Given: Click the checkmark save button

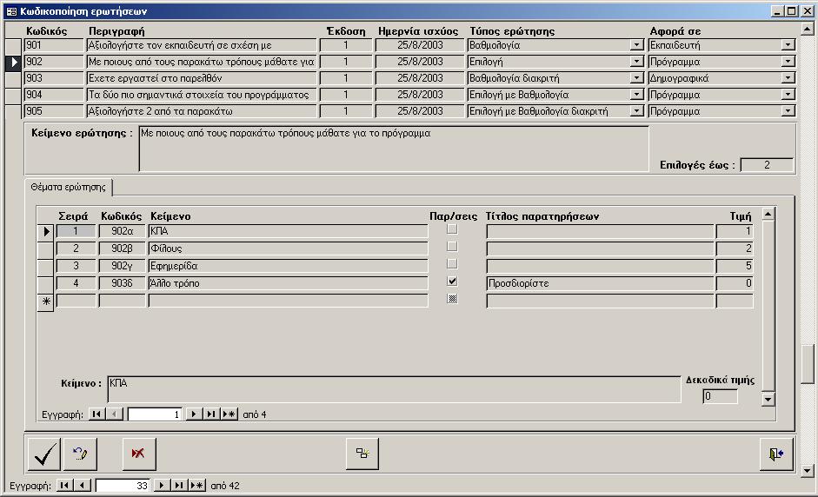Looking at the screenshot, I should click(43, 454).
